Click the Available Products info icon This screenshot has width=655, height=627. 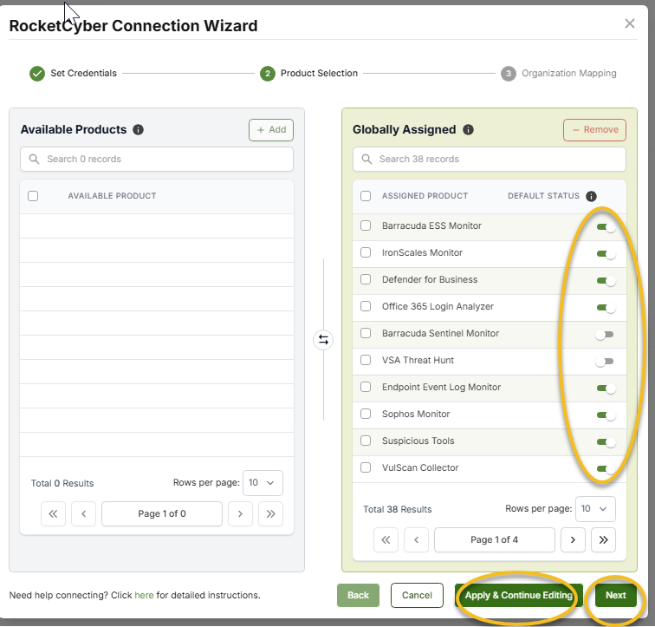(x=138, y=129)
